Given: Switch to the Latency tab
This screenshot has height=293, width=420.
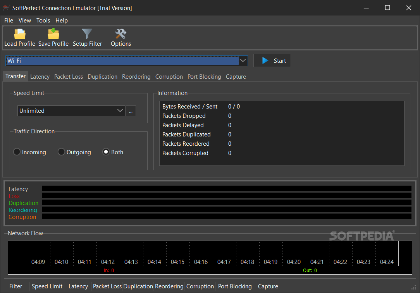Looking at the screenshot, I should click(40, 77).
